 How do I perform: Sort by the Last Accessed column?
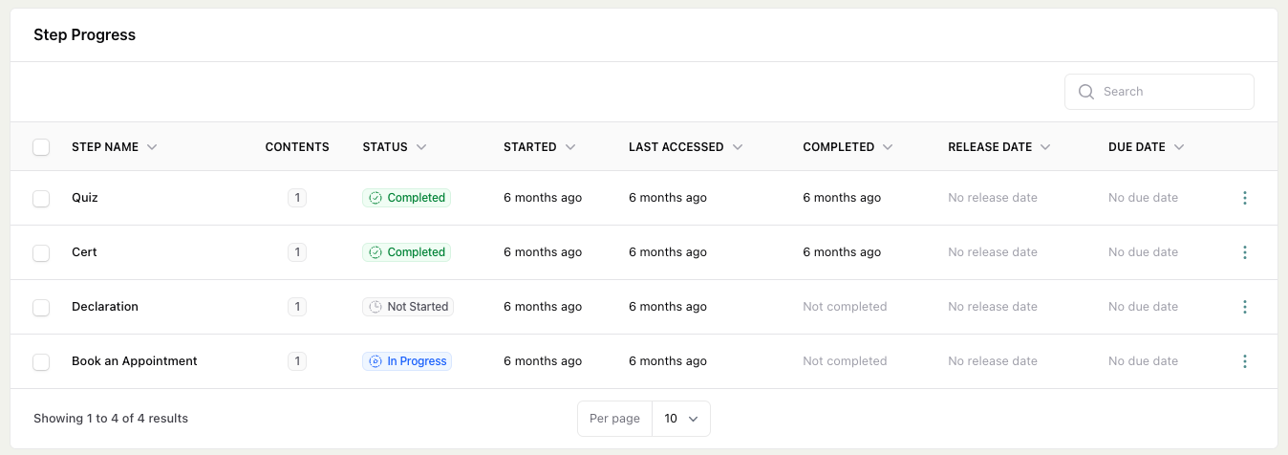[x=686, y=147]
